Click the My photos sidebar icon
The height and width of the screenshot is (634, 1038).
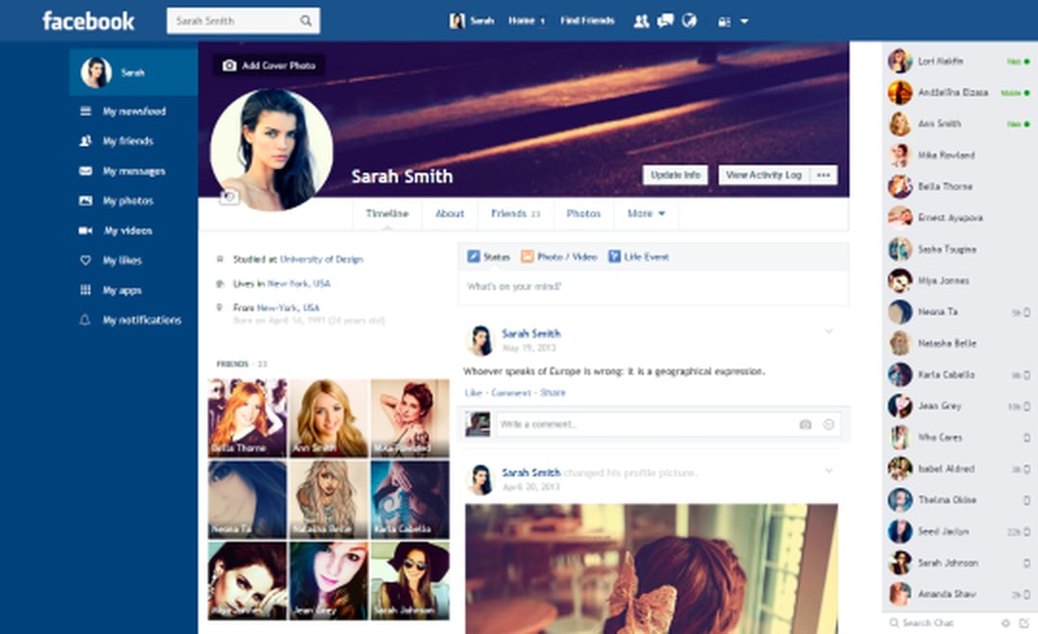click(86, 201)
